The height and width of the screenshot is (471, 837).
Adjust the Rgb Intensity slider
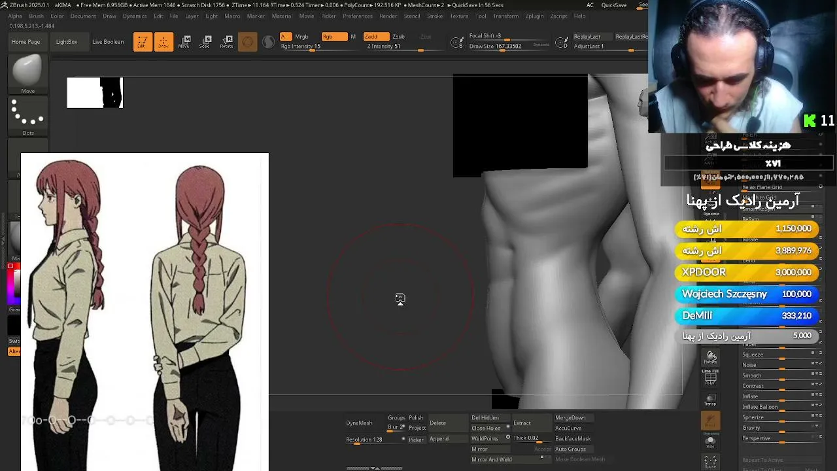319,47
